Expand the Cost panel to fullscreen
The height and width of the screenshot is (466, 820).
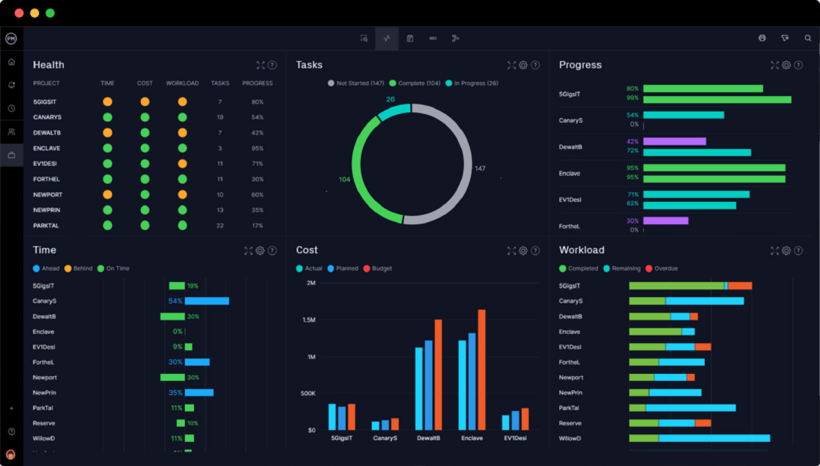pyautogui.click(x=511, y=251)
